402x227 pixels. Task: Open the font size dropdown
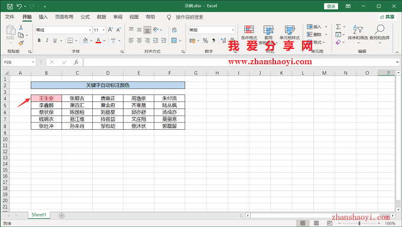tap(103, 30)
